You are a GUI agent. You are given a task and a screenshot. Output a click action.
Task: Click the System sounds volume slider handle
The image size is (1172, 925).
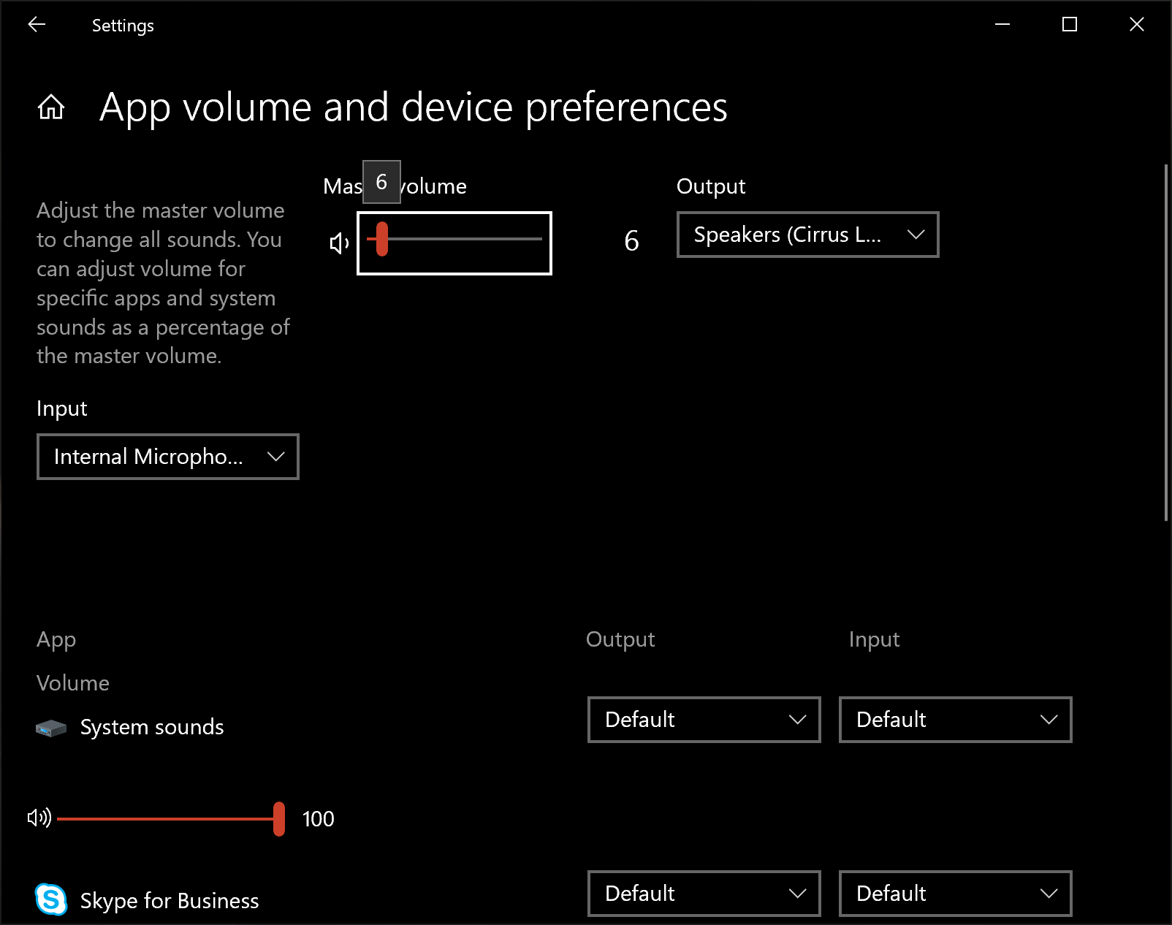pos(279,819)
